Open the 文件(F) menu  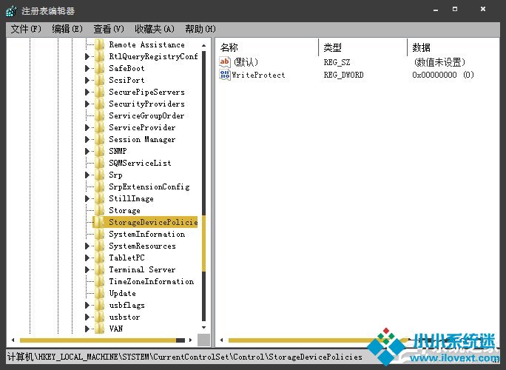[x=26, y=29]
